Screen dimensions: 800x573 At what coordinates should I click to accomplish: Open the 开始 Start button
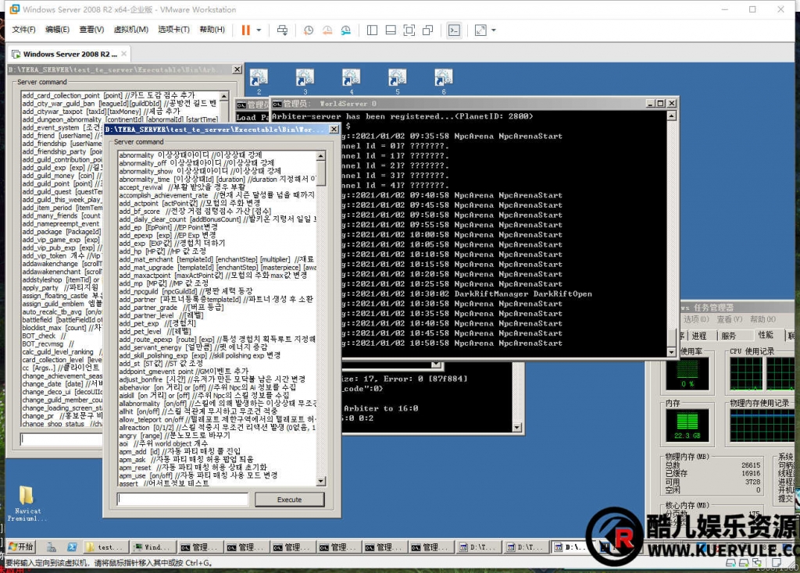[21, 547]
